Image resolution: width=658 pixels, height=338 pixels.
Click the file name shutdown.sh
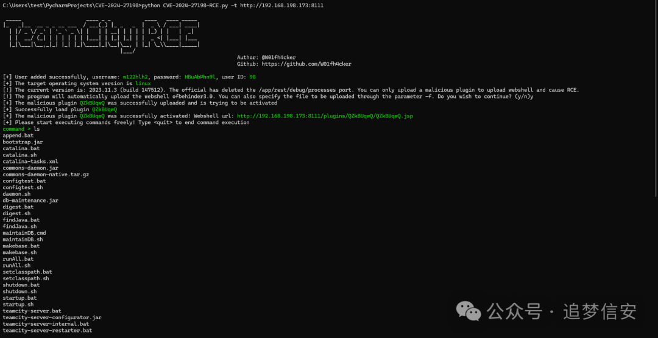click(x=19, y=292)
